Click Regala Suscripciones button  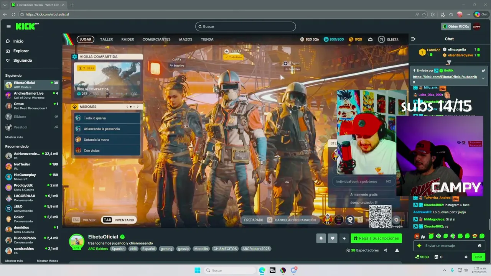pyautogui.click(x=376, y=238)
